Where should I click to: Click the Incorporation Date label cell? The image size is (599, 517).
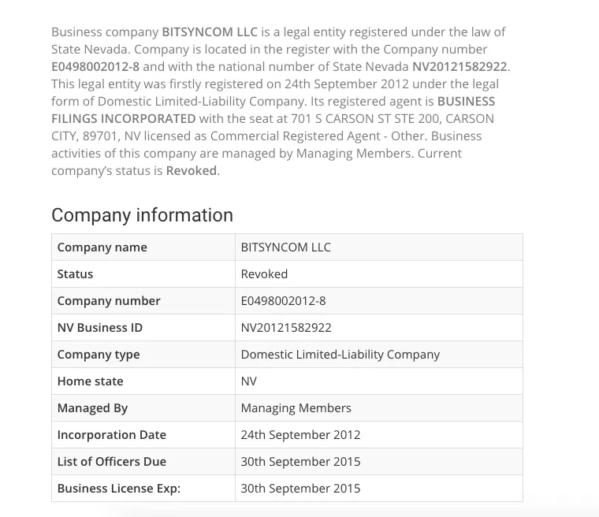[112, 435]
